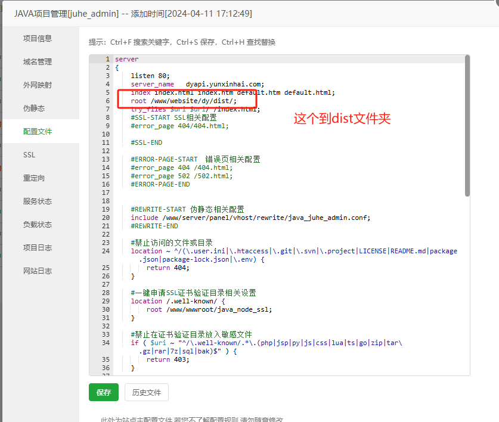The image size is (499, 422).
Task: Open the 伪静态 settings tab
Action: pyautogui.click(x=34, y=108)
